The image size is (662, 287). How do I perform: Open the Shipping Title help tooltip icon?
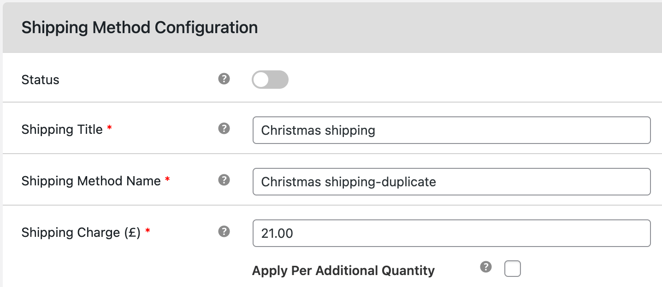click(x=224, y=128)
